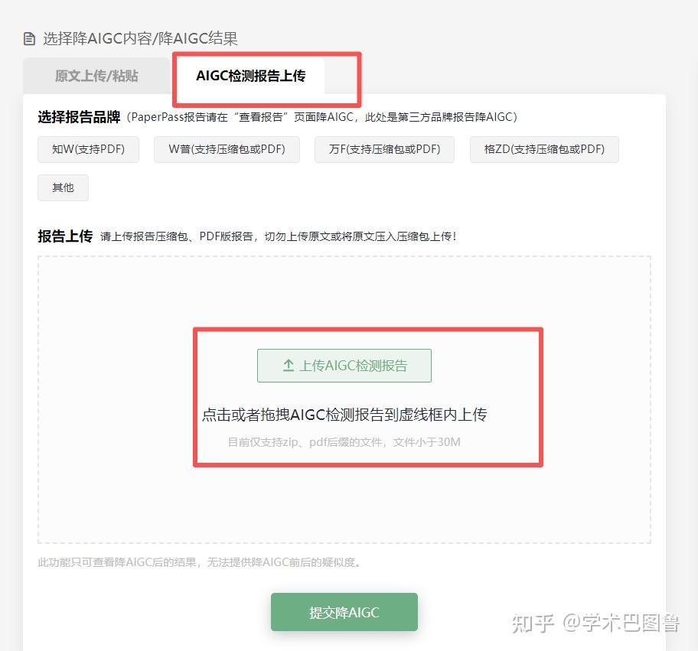Click the zip/pdf file size hint text
This screenshot has height=651, width=698.
344,442
